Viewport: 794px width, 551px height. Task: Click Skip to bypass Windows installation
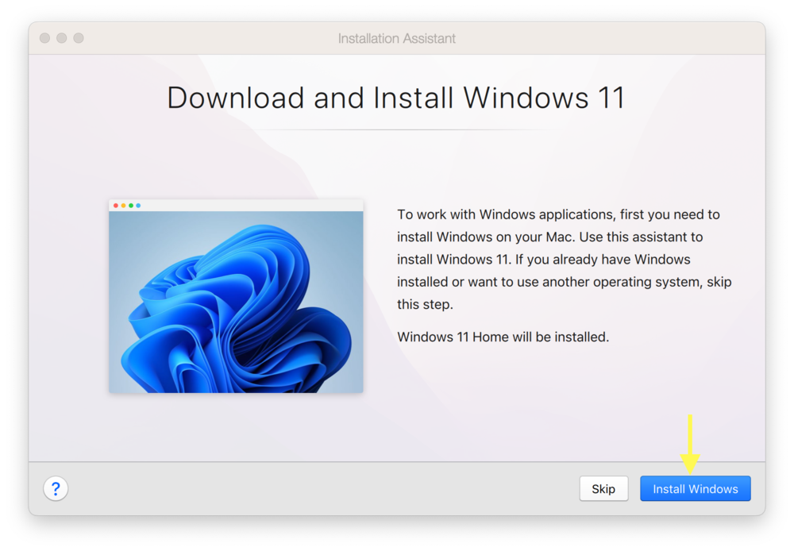click(x=603, y=488)
